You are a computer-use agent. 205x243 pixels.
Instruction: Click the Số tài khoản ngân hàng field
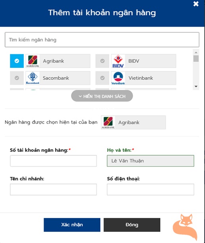tap(54, 161)
